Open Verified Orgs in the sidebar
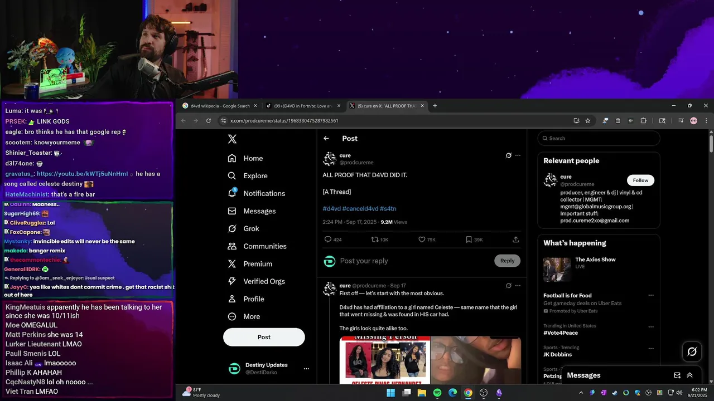 coord(257,281)
